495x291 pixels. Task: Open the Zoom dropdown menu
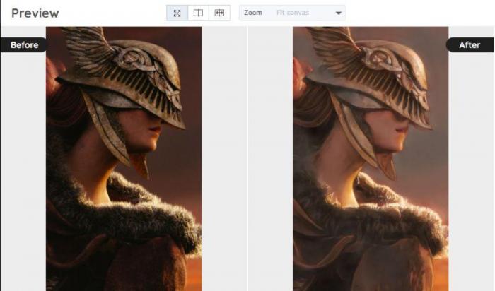[x=292, y=13]
